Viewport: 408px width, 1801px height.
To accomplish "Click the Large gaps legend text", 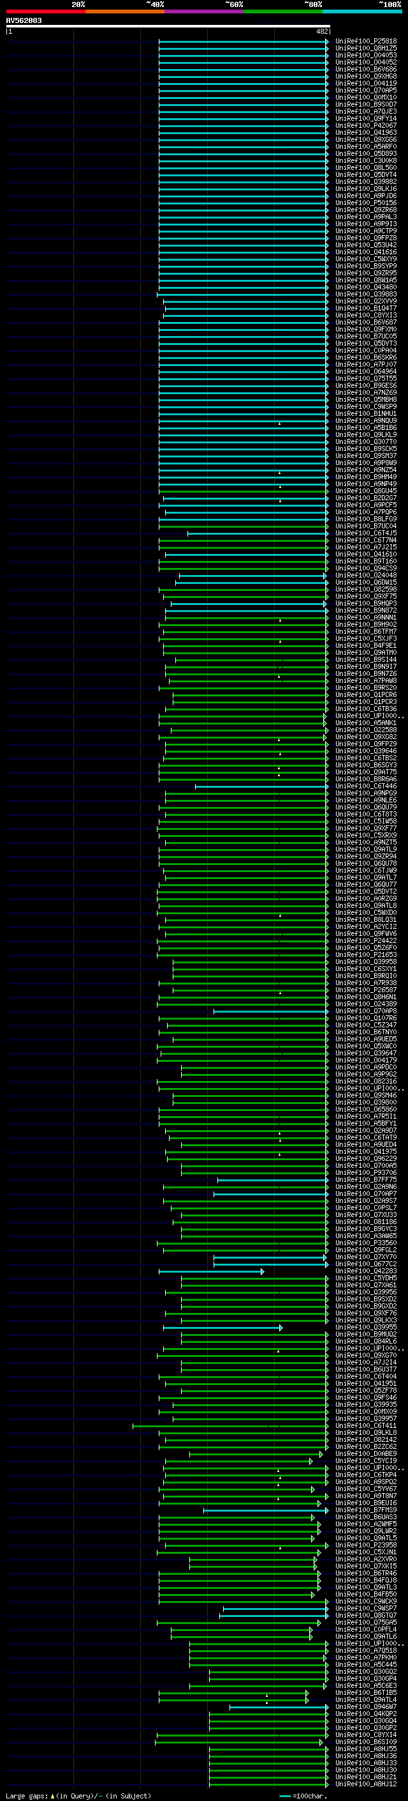I will (x=28, y=1796).
